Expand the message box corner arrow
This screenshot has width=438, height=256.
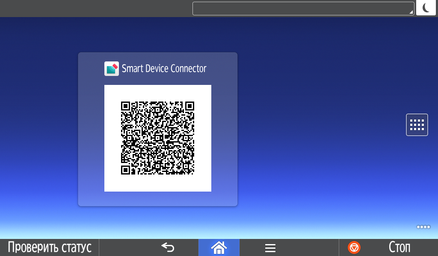411,12
